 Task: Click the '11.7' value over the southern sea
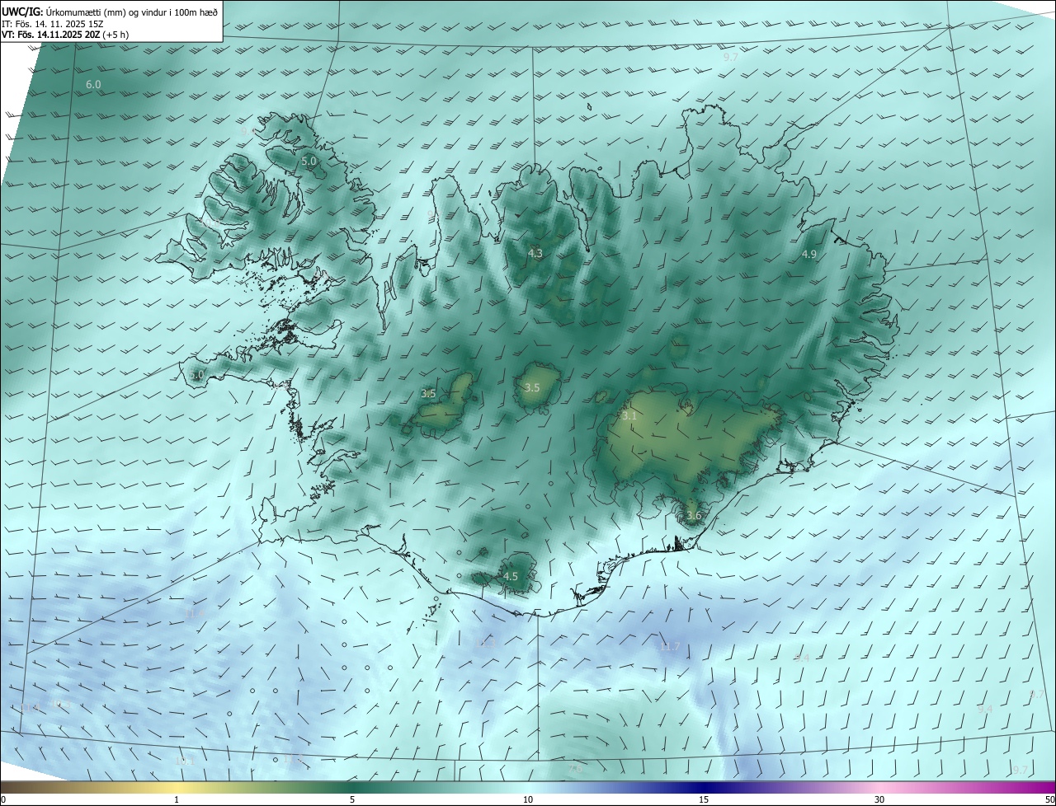coord(670,647)
